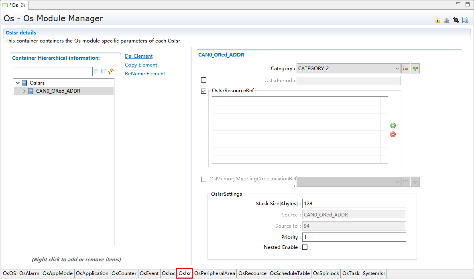Refresh the container hierarchy tree
Screen dimensions: 474x279
tap(111, 72)
